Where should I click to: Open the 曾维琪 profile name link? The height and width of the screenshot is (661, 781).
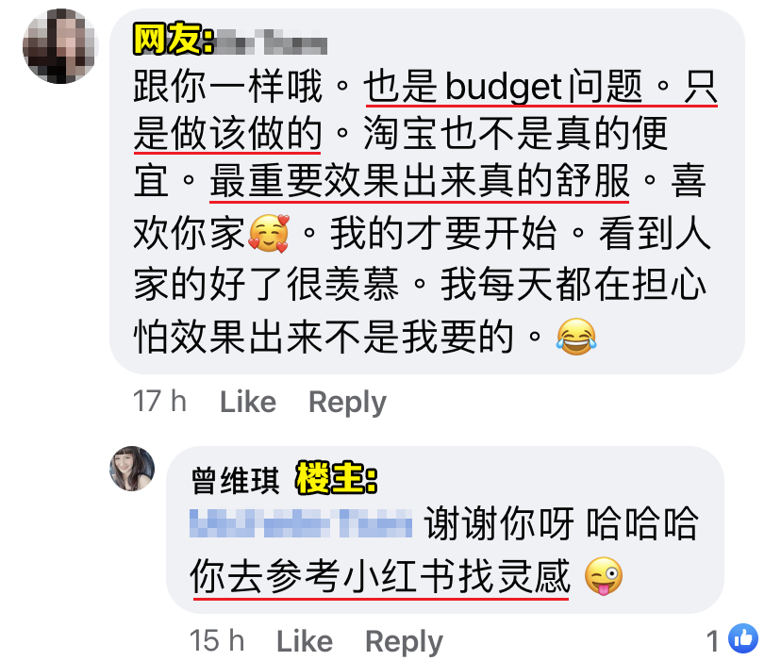pyautogui.click(x=235, y=481)
